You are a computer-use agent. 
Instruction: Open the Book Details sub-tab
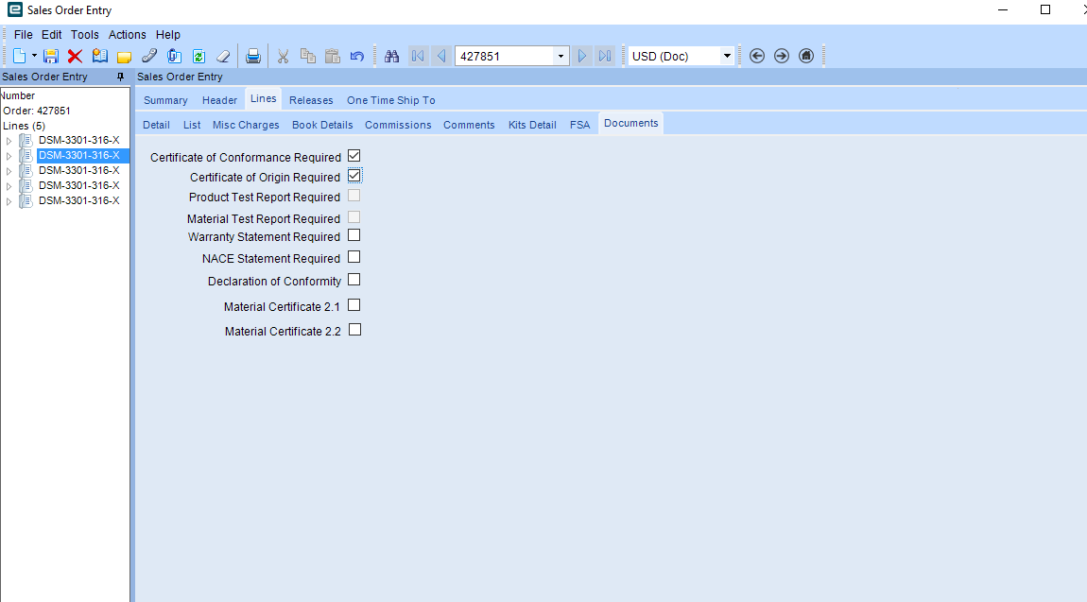(x=322, y=126)
